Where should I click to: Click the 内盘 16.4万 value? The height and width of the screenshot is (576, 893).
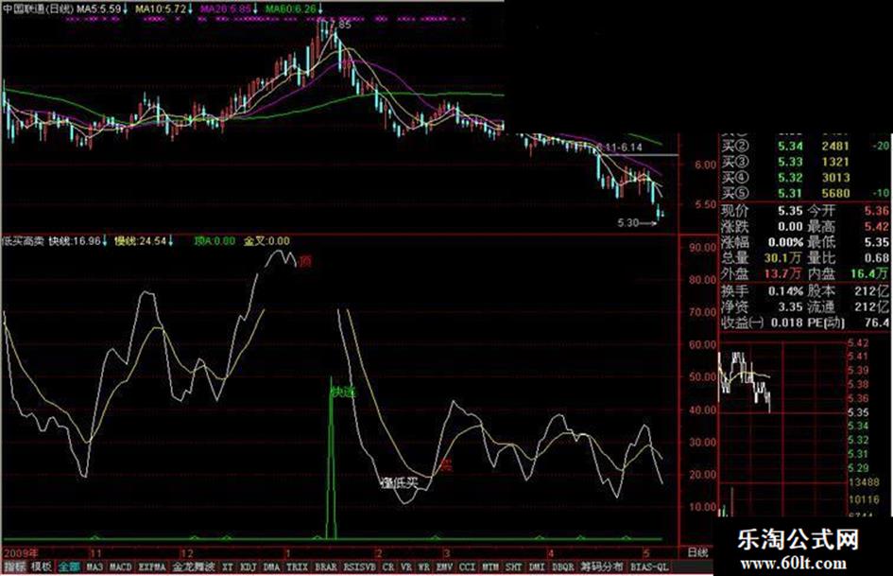pyautogui.click(x=869, y=273)
